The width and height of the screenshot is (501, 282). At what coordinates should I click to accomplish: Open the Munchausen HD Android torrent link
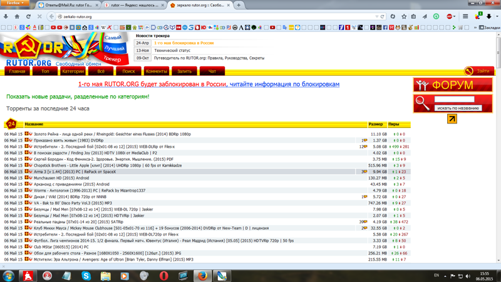[x=61, y=178]
